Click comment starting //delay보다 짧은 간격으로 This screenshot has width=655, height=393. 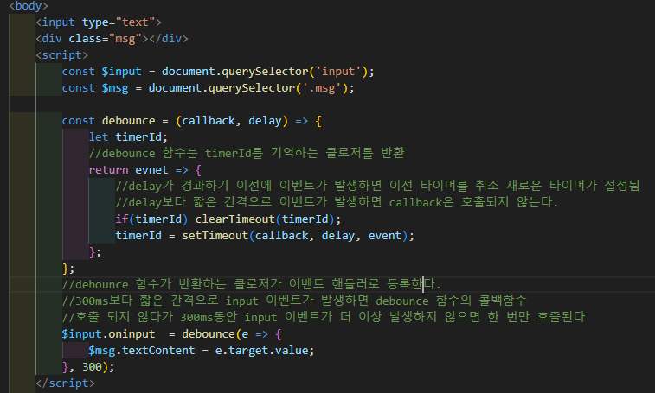337,202
